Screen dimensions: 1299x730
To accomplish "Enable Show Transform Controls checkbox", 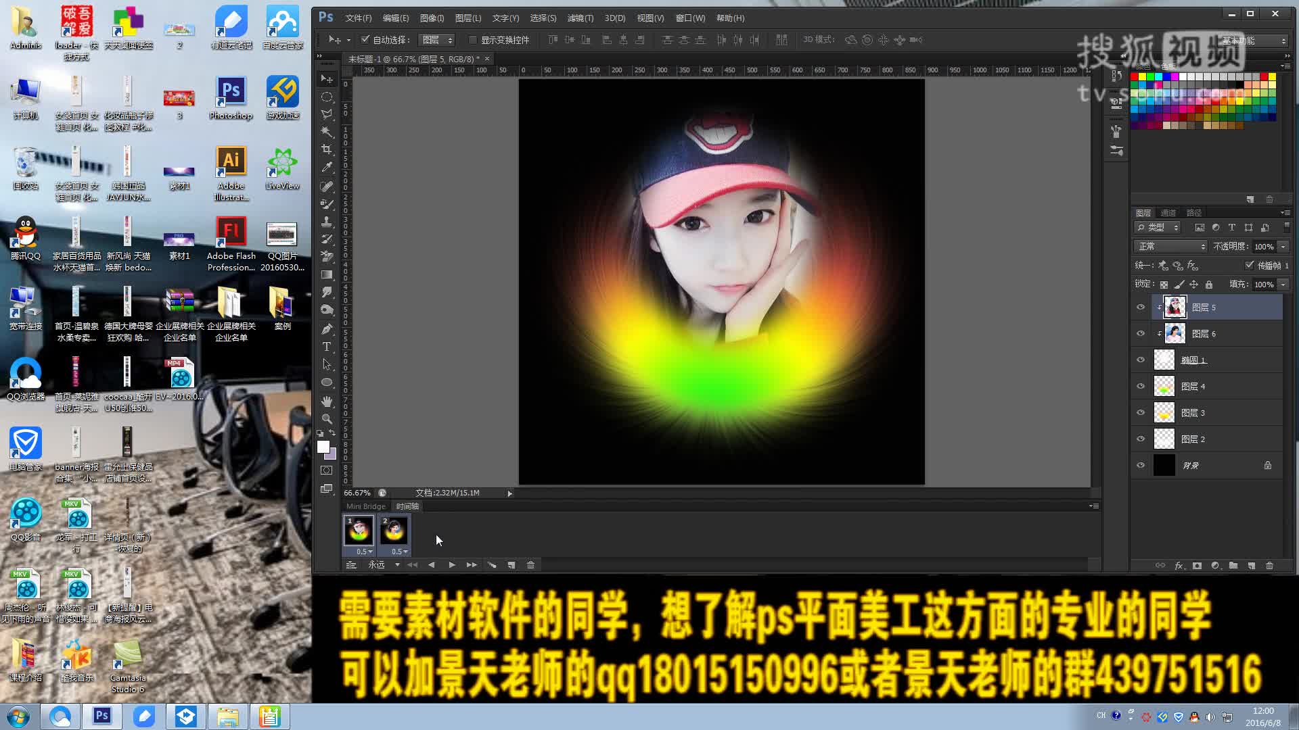I will point(473,40).
